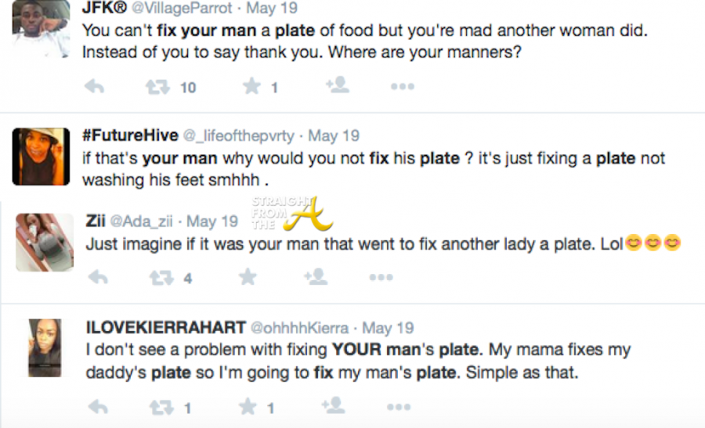This screenshot has height=428, width=705.
Task: Star ILOVEKIERRAHART's tweet
Action: pos(249,407)
